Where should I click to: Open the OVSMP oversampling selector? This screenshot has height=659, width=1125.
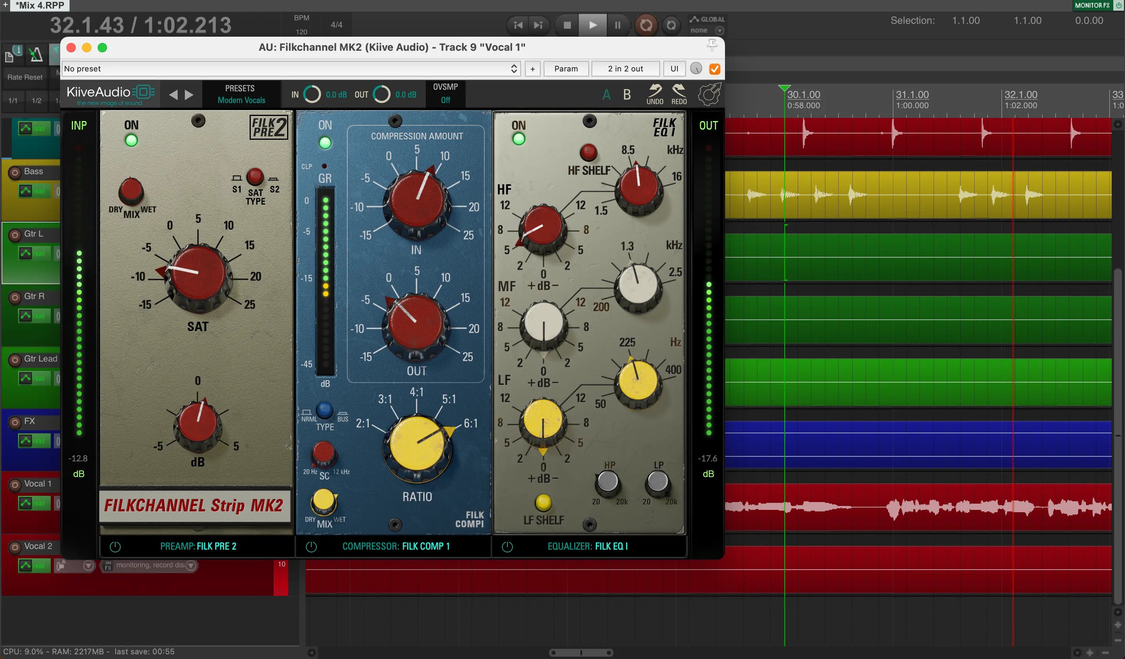point(445,94)
